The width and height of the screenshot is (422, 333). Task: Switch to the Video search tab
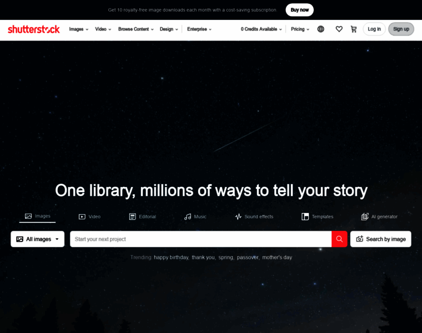[89, 216]
